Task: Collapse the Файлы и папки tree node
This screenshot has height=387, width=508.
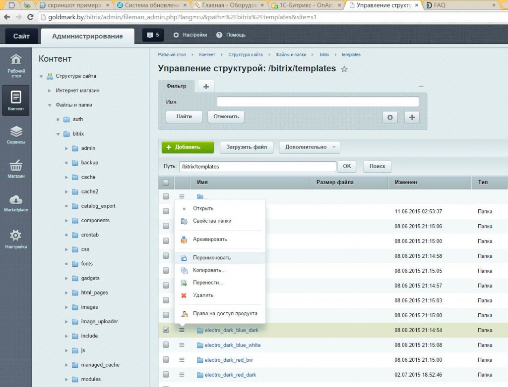Action: [x=50, y=105]
